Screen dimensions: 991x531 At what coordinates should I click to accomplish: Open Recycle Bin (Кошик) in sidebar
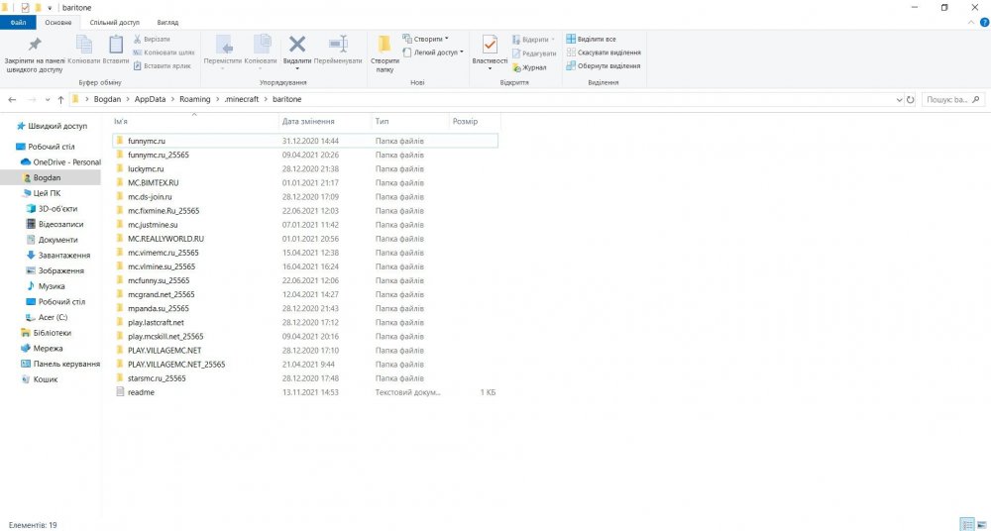coord(40,379)
